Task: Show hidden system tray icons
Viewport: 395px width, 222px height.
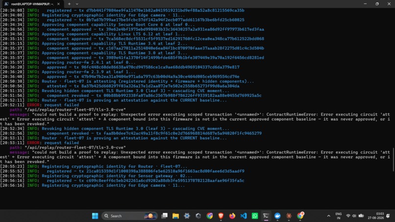Action: 328,216
